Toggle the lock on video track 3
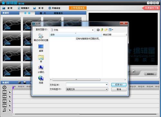 click(x=10, y=101)
